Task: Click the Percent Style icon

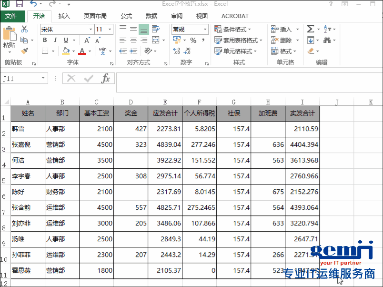Action: click(193, 41)
